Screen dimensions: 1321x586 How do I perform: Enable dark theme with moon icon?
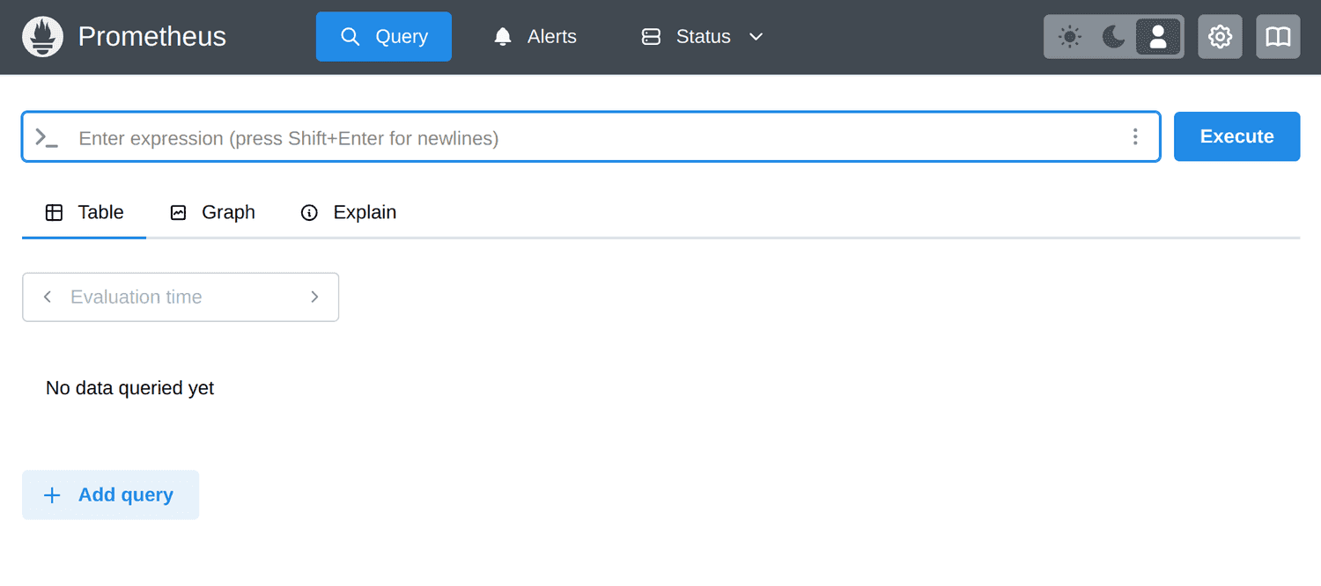1113,36
